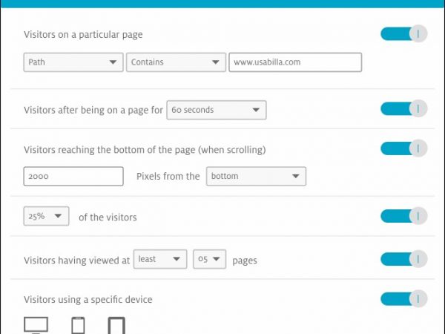Open the Path dropdown
The height and width of the screenshot is (334, 445).
pyautogui.click(x=73, y=62)
